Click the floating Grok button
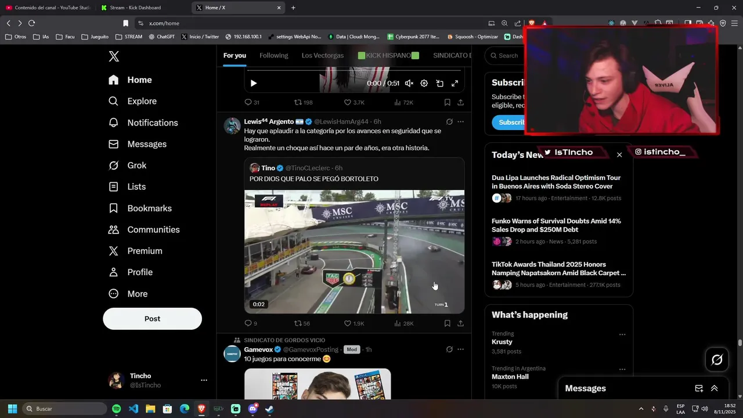Viewport: 743px width, 418px height. [717, 360]
